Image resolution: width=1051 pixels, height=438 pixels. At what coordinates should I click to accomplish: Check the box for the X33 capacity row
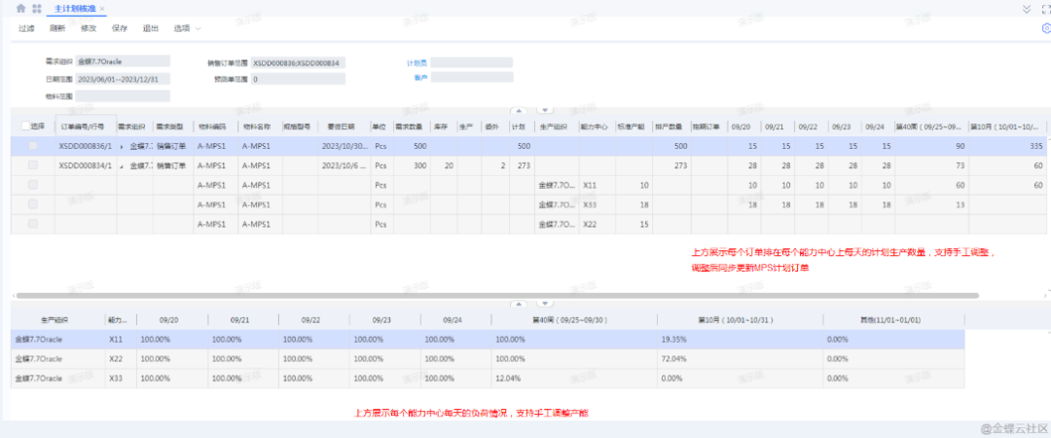(x=32, y=204)
